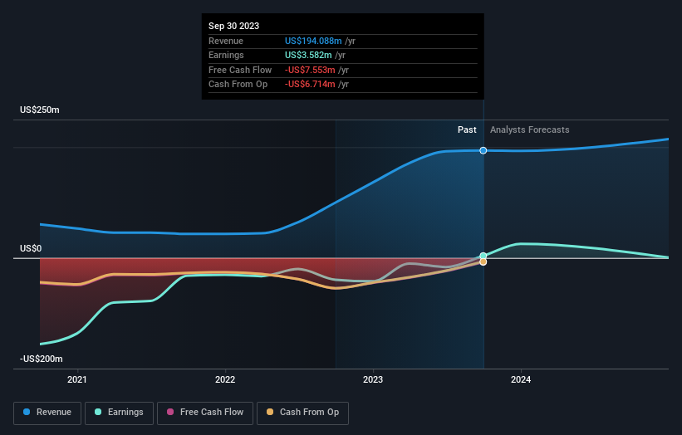Click the -US$7.553m free cash flow value
Screen dimensions: 682x435
coord(310,70)
